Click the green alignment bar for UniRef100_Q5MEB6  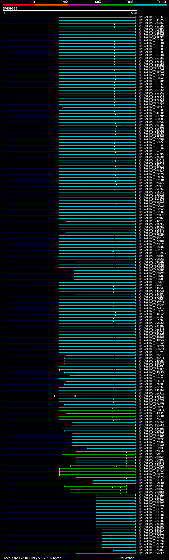(x=95, y=486)
